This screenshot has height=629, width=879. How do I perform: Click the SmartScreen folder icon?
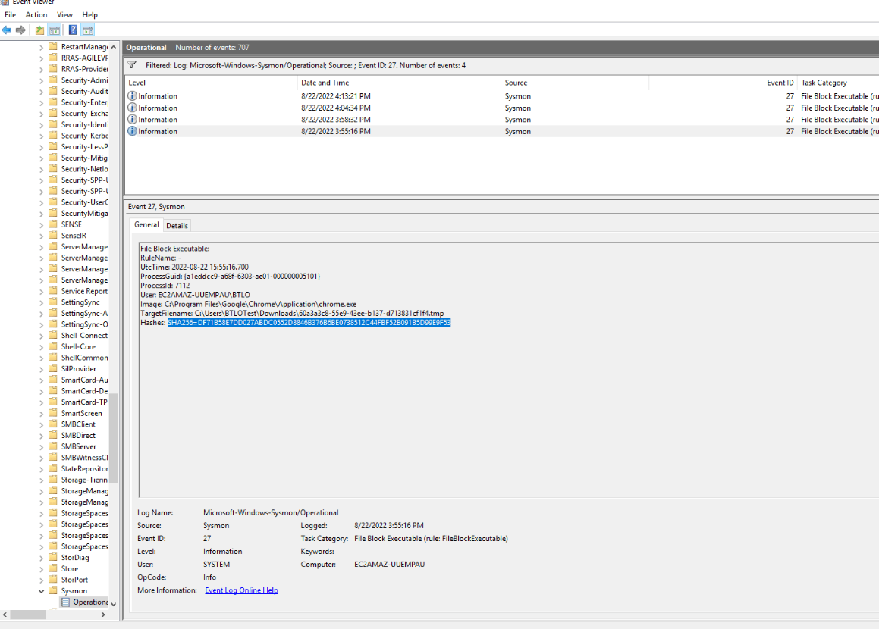[x=52, y=413]
